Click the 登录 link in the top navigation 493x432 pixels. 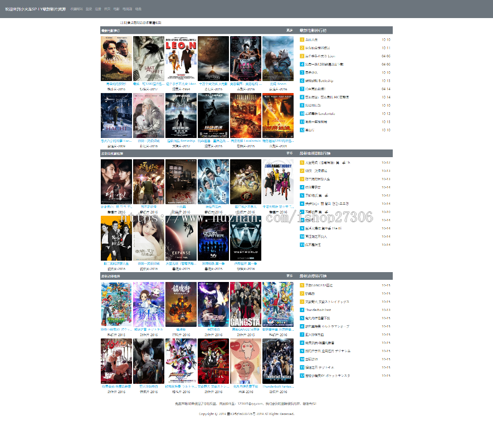89,9
